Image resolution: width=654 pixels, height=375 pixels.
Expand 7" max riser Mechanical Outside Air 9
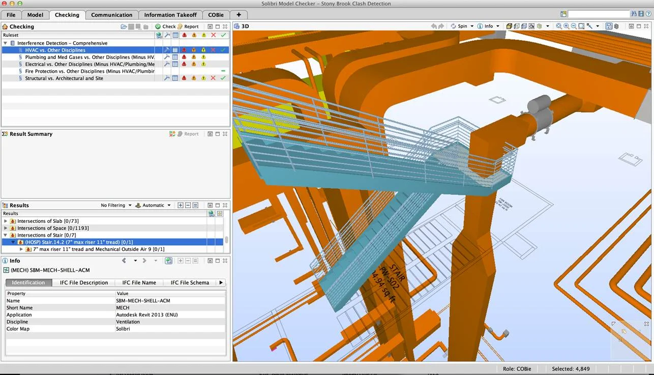(x=21, y=249)
